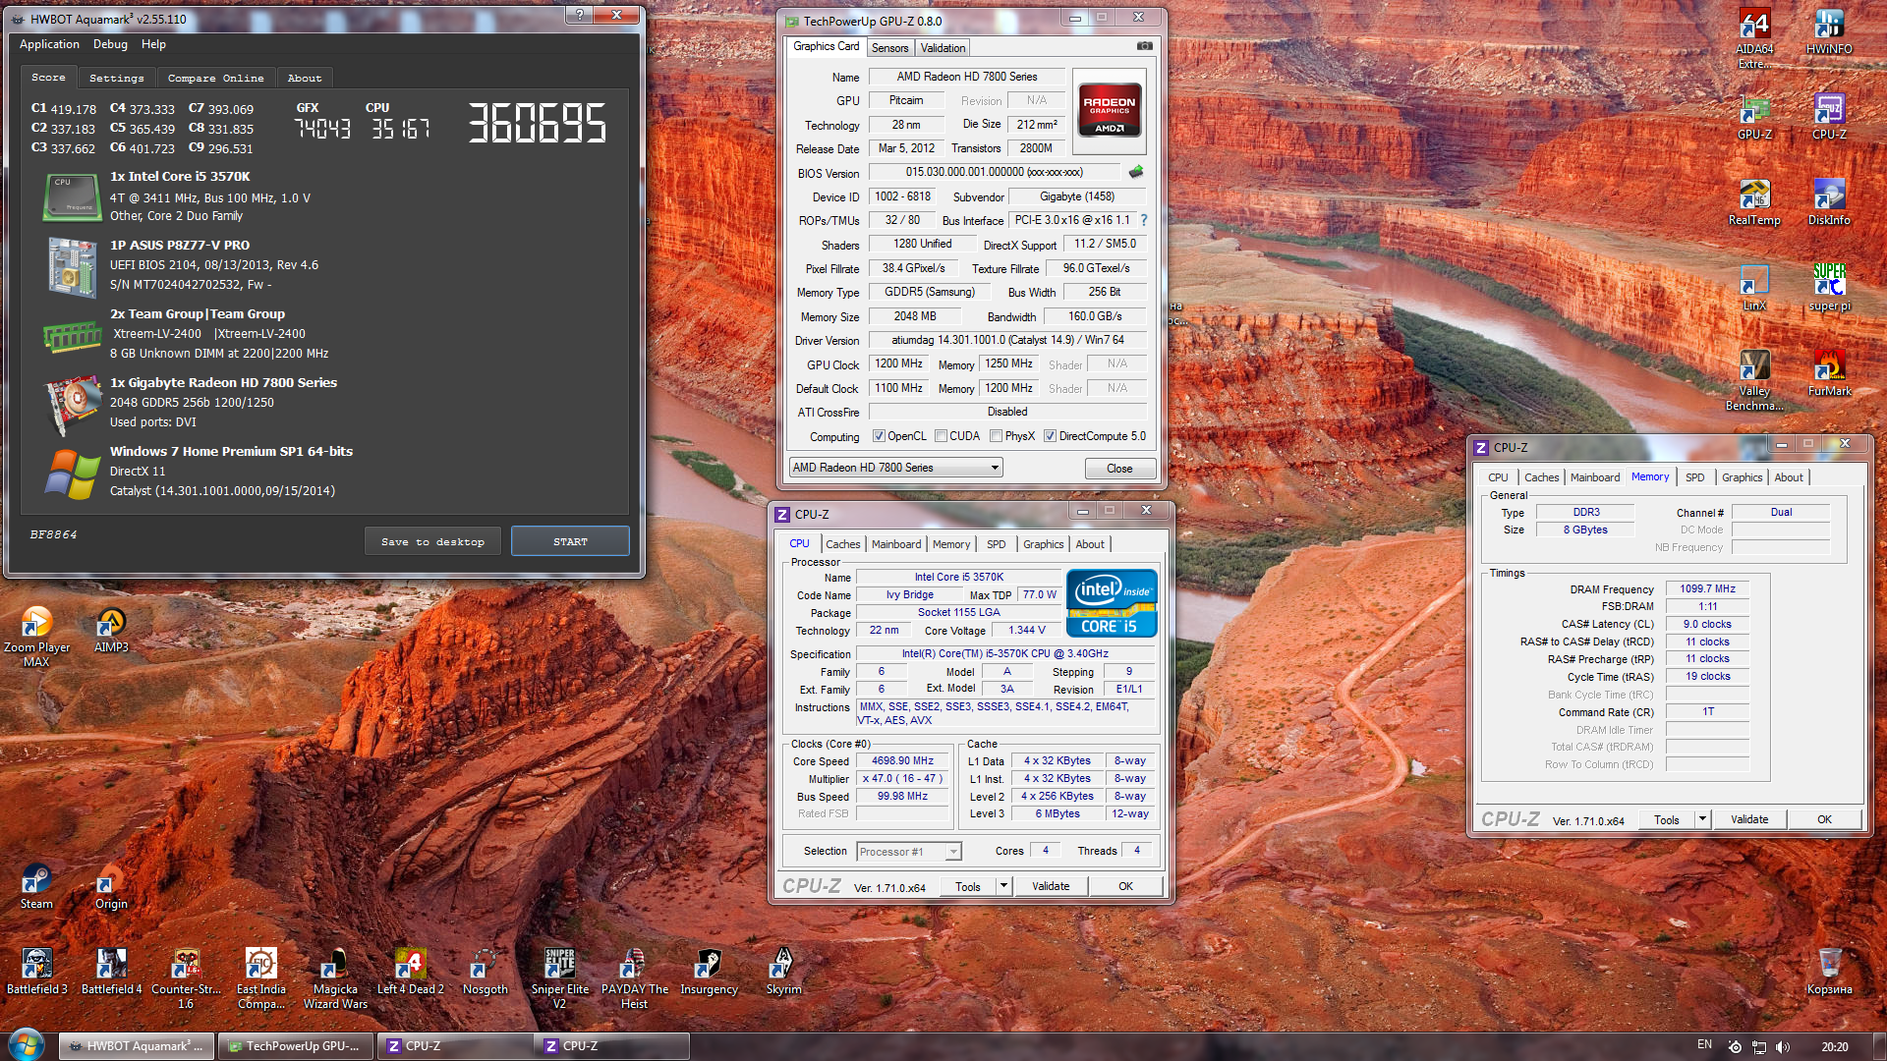This screenshot has height=1061, width=1887.
Task: Expand Tools arrow in CPU-Z CPU window
Action: (1003, 886)
